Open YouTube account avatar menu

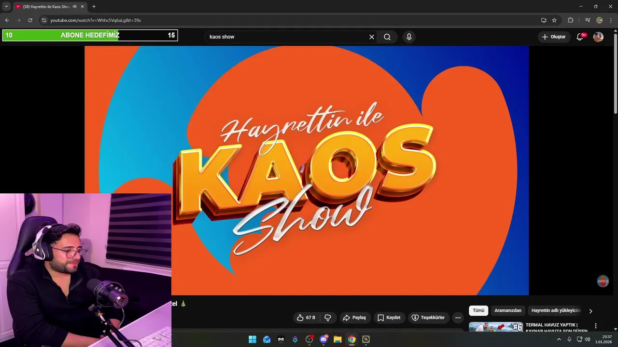pyautogui.click(x=598, y=37)
